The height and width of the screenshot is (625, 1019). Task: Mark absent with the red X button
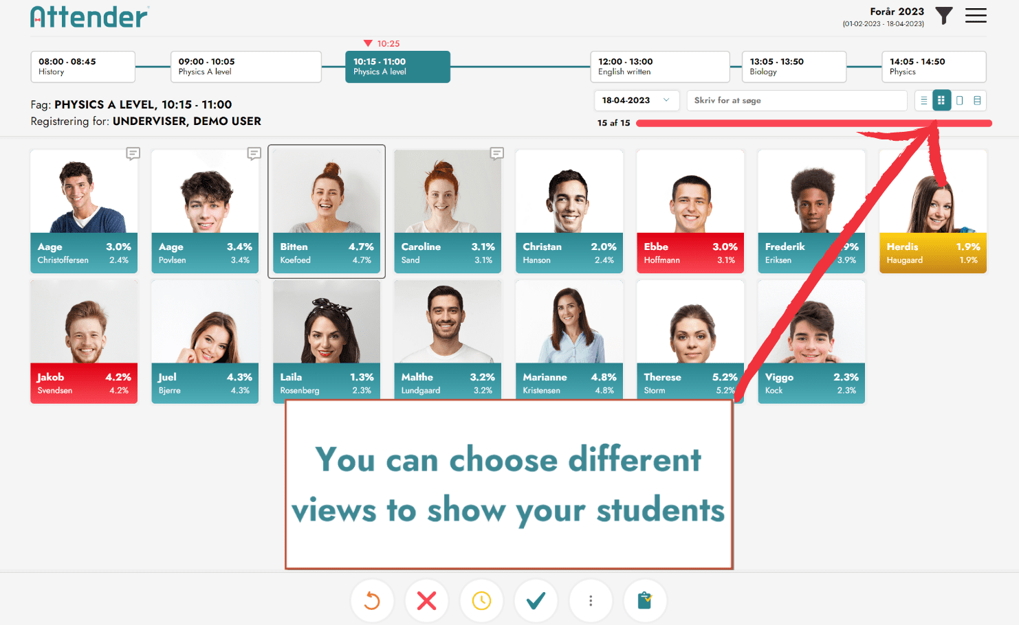tap(426, 601)
